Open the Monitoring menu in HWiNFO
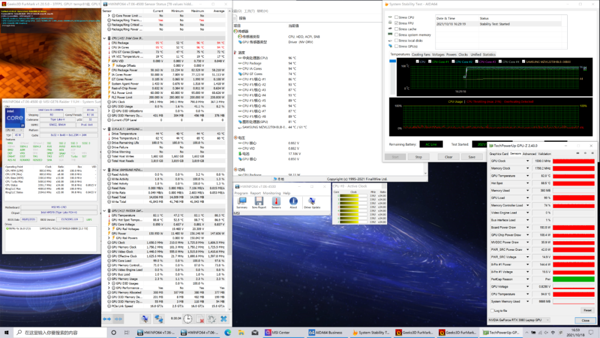600x338 pixels. pyautogui.click(x=273, y=193)
